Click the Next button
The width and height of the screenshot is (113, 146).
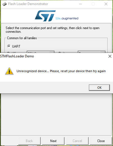click(53, 141)
